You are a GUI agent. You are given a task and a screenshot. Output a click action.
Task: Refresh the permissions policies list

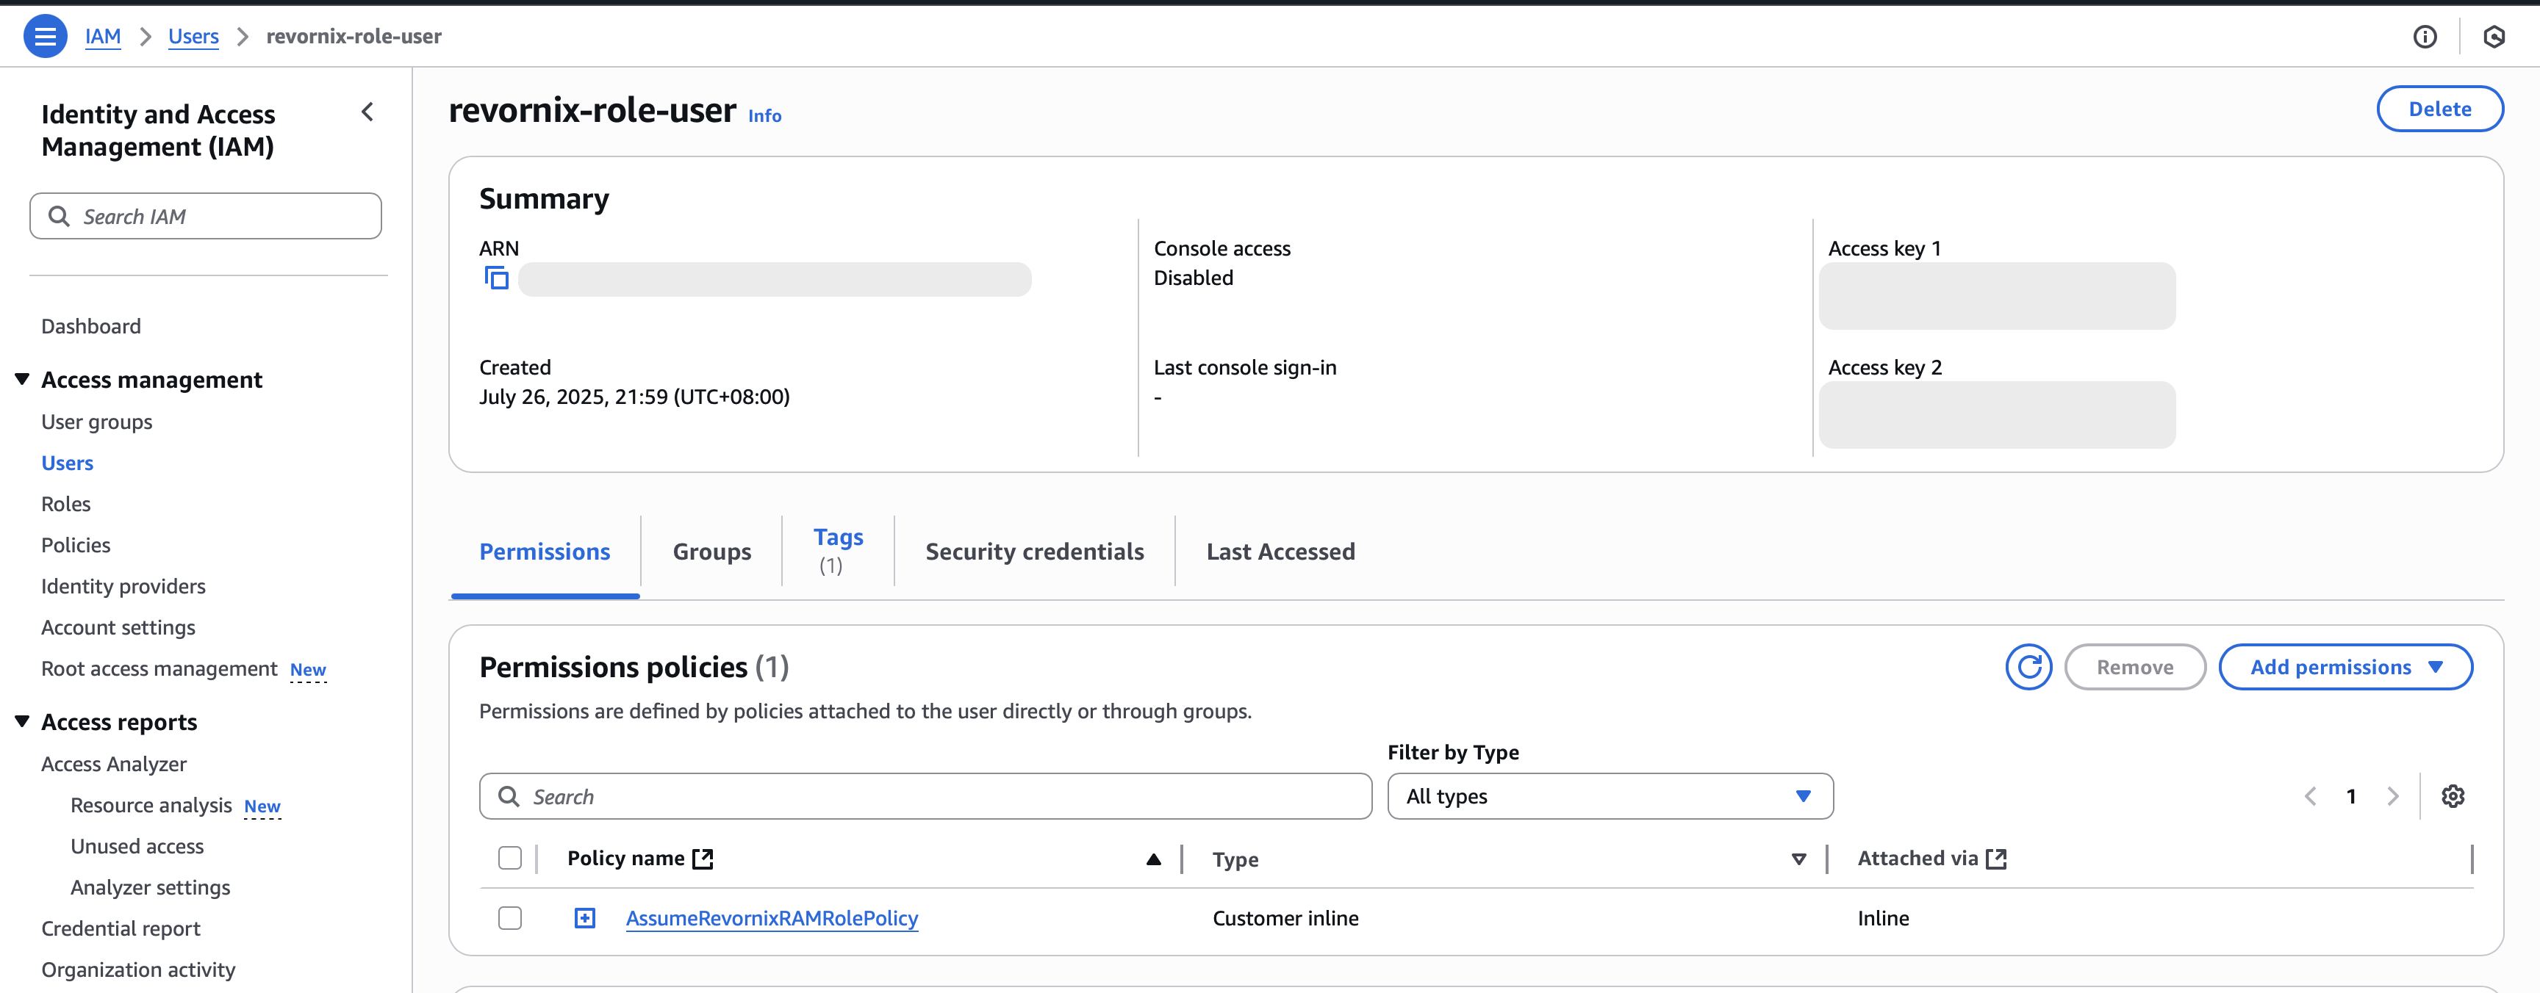[2028, 667]
